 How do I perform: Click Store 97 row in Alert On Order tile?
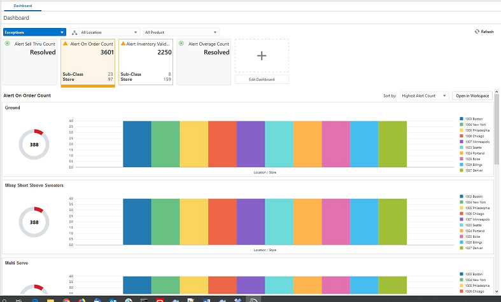coord(88,79)
